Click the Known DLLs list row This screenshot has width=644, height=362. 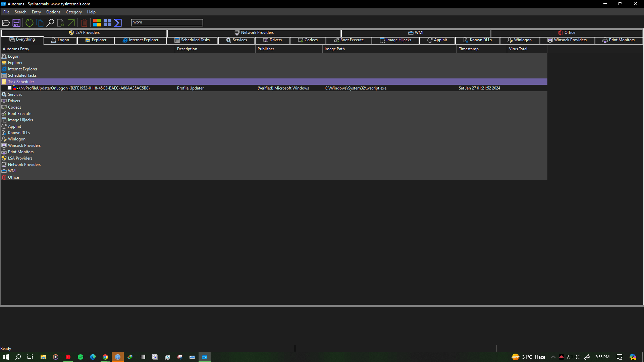click(19, 133)
